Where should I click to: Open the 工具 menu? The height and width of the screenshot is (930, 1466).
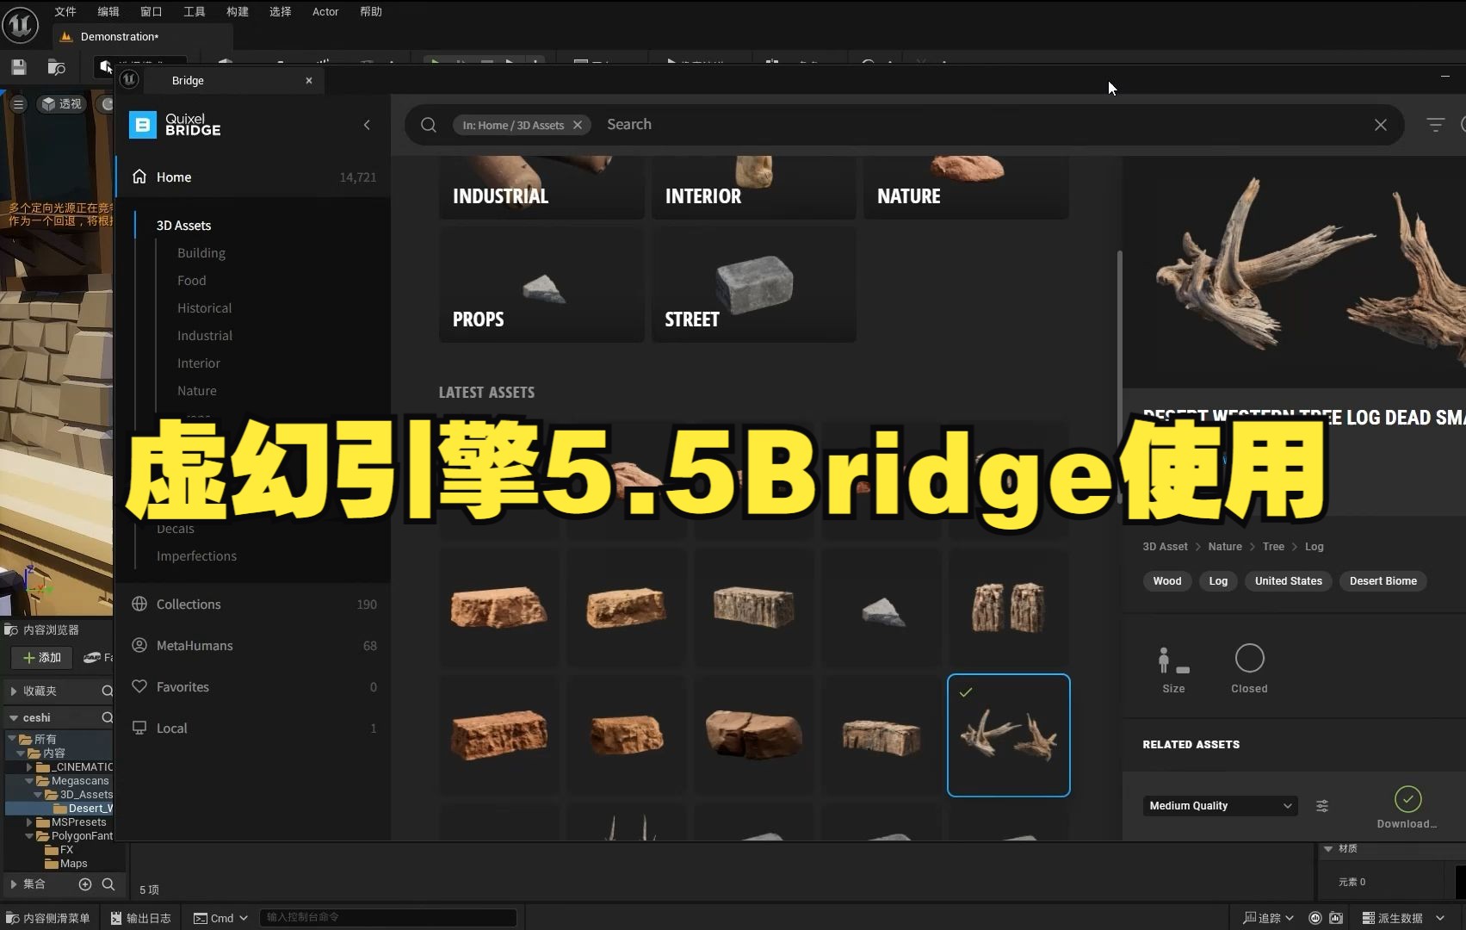pyautogui.click(x=195, y=11)
